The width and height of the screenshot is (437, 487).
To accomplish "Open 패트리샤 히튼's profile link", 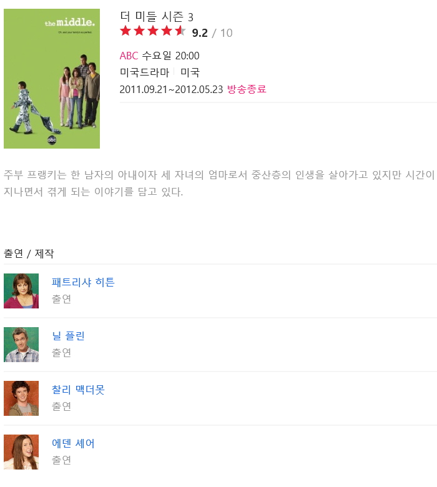I will [x=83, y=282].
